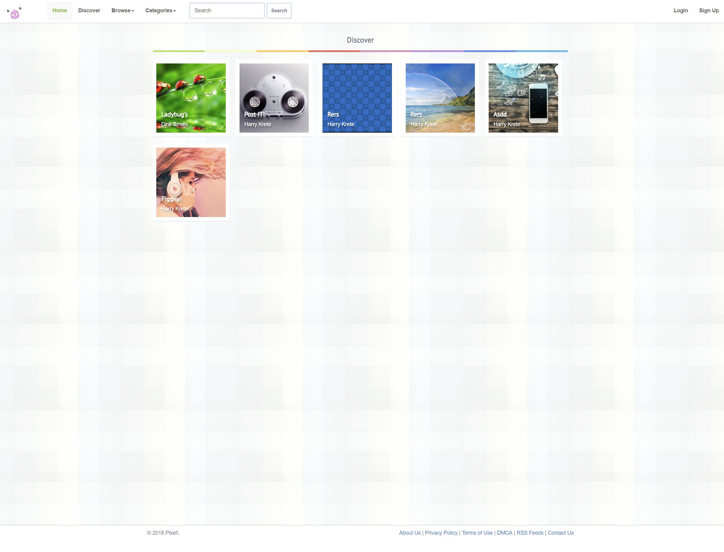
Task: Open the beach rainbow Rers thumbnail
Action: point(440,98)
